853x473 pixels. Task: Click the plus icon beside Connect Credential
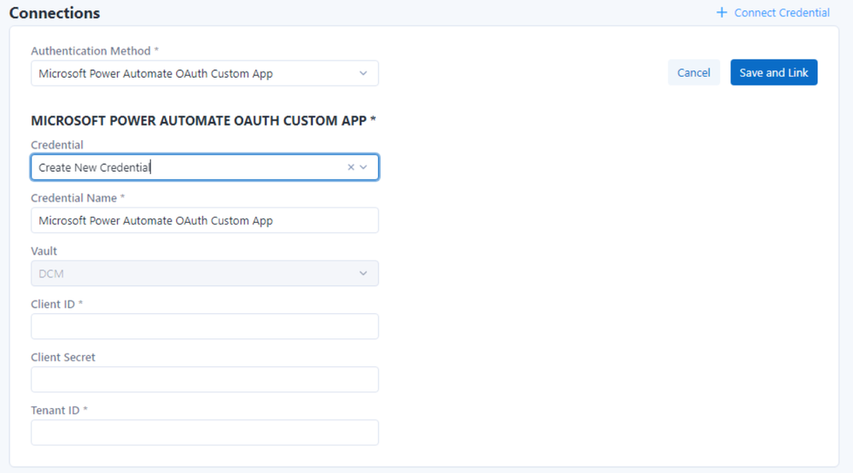(x=722, y=13)
